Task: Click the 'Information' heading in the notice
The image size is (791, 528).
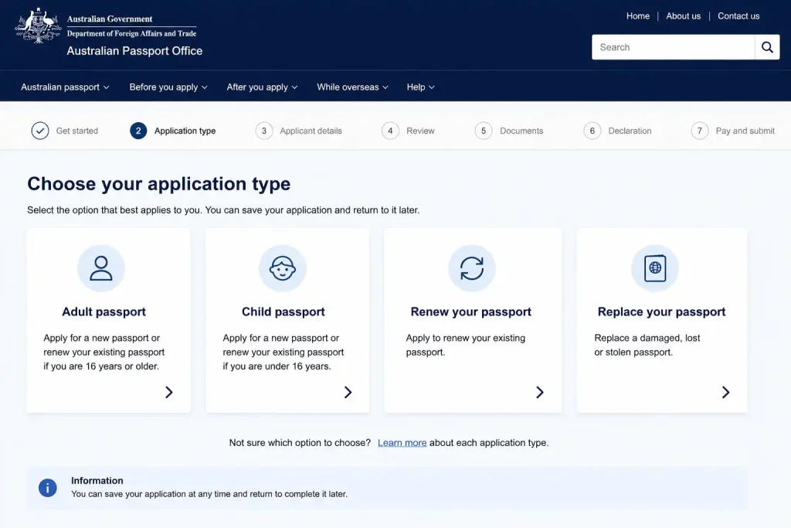Action: [x=97, y=481]
